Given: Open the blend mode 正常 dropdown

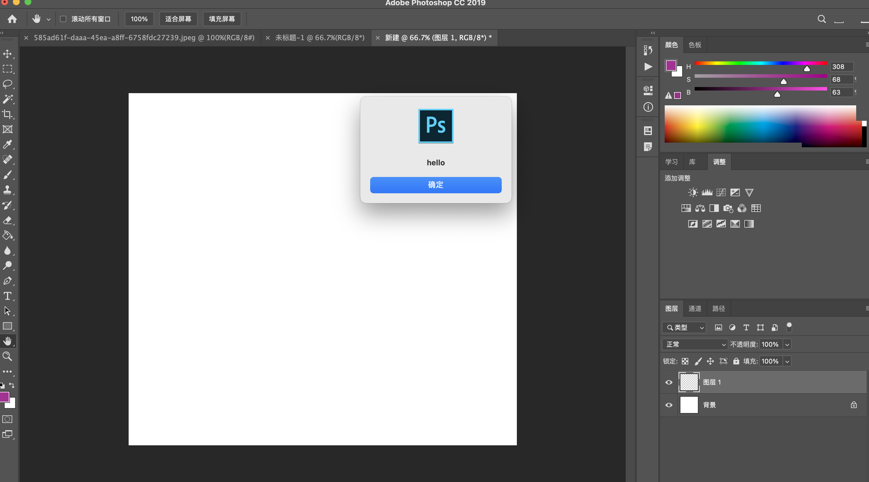Looking at the screenshot, I should (x=695, y=344).
